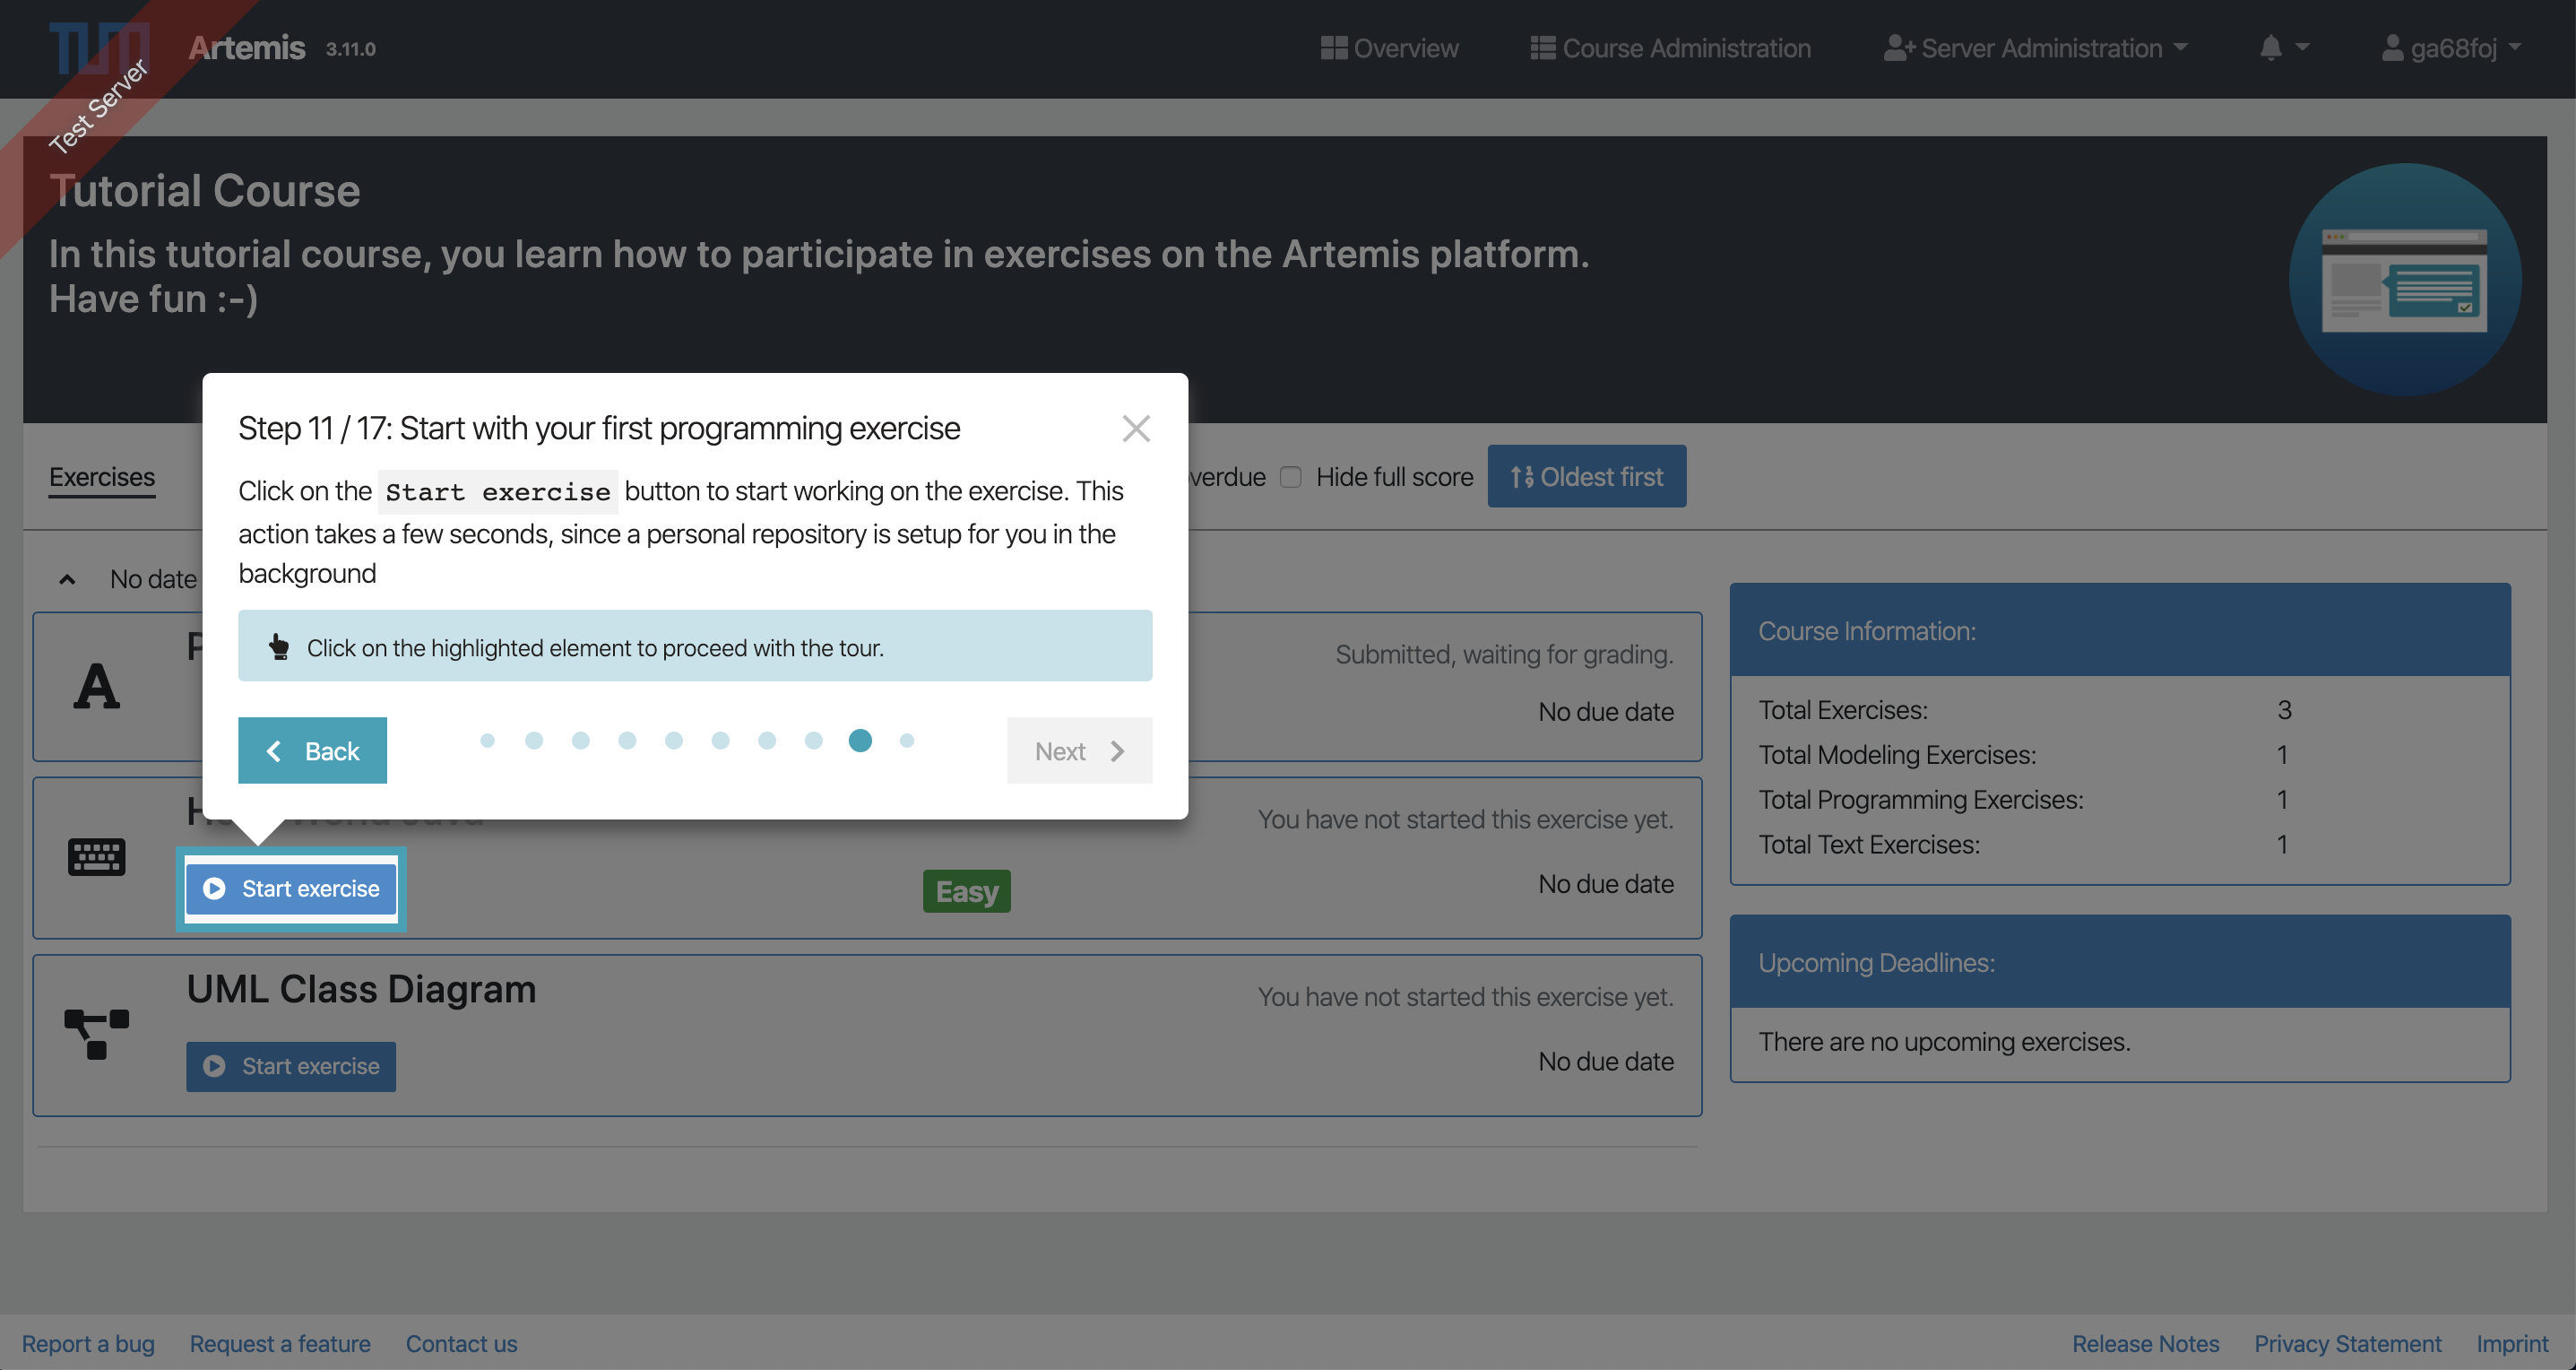The height and width of the screenshot is (1370, 2576).
Task: Click the 'Total Modeling Exercises:' row
Action: click(2024, 754)
